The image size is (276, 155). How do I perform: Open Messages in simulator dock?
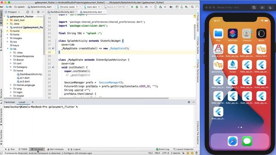[247, 141]
